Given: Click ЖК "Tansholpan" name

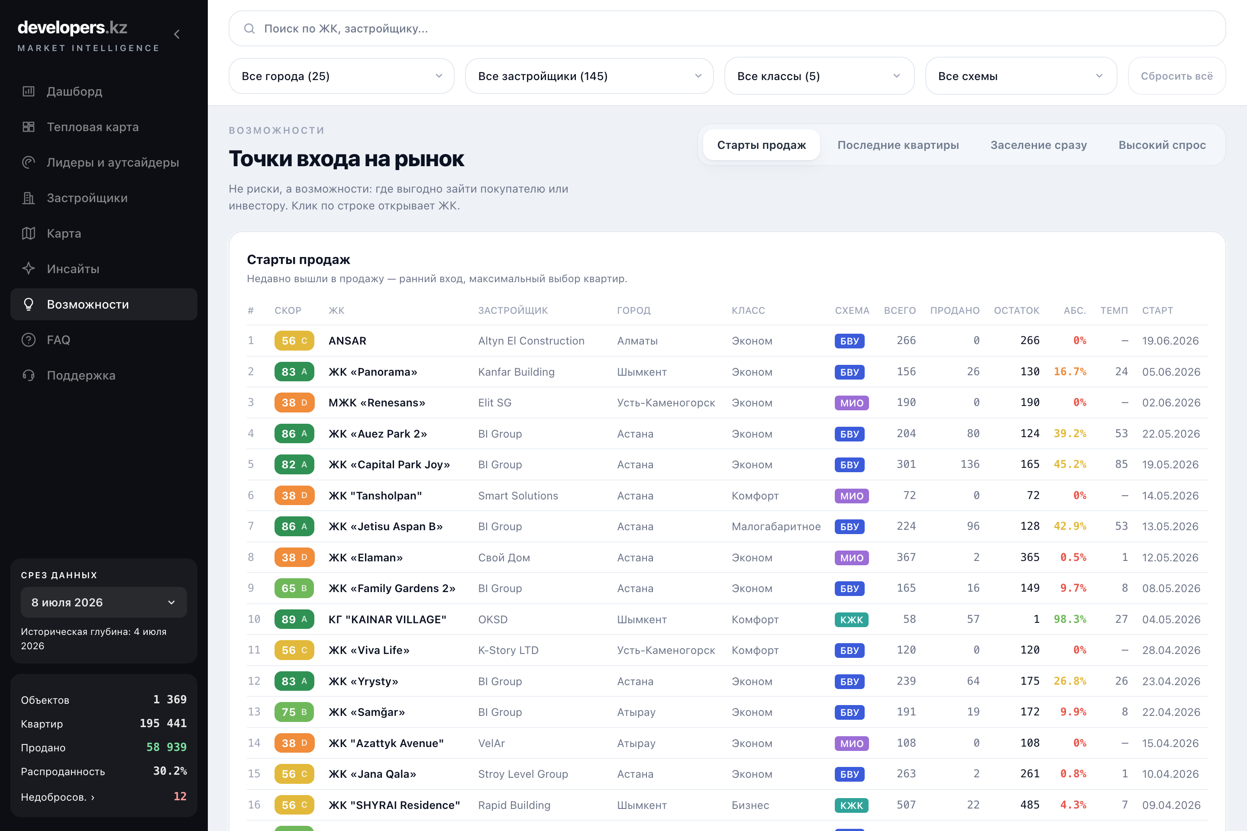Looking at the screenshot, I should 375,496.
